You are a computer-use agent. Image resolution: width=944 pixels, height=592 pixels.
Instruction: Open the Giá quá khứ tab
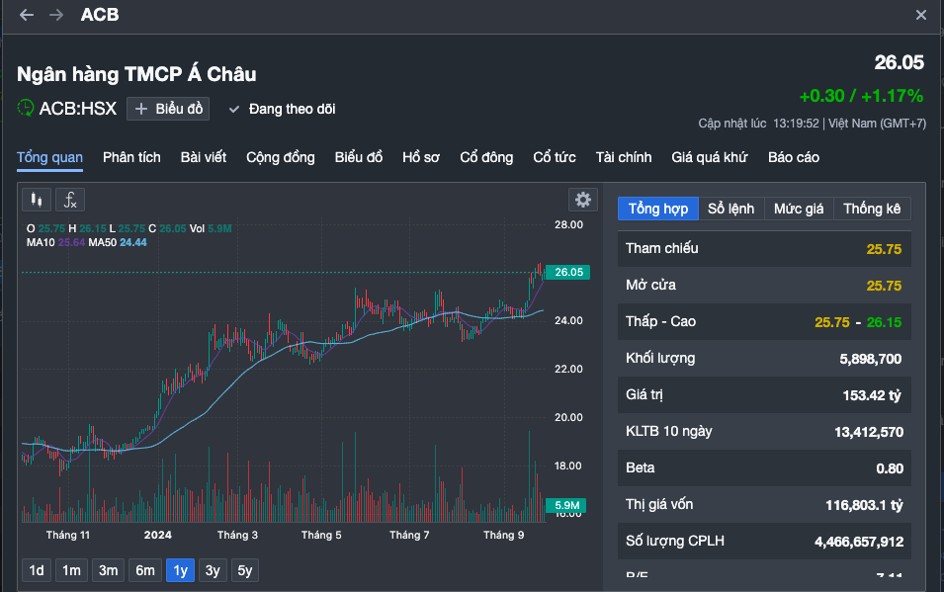[x=710, y=158]
